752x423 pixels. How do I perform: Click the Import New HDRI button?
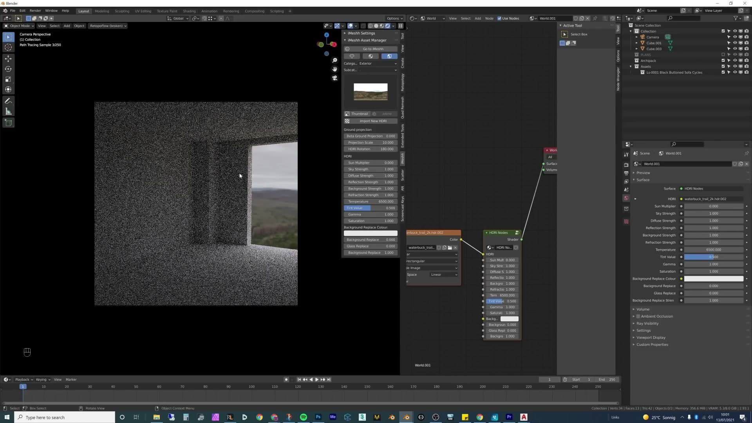click(371, 121)
